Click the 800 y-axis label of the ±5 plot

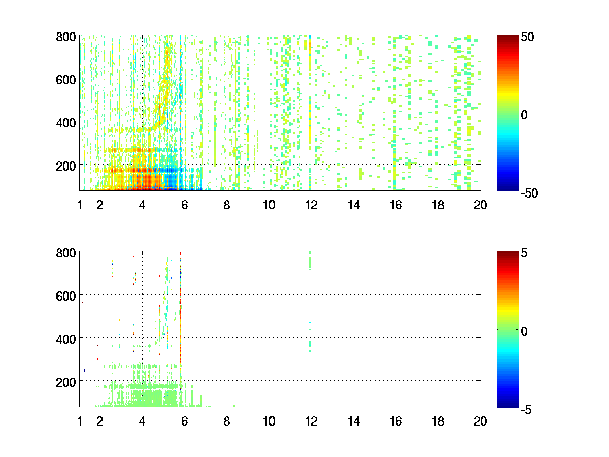point(66,252)
